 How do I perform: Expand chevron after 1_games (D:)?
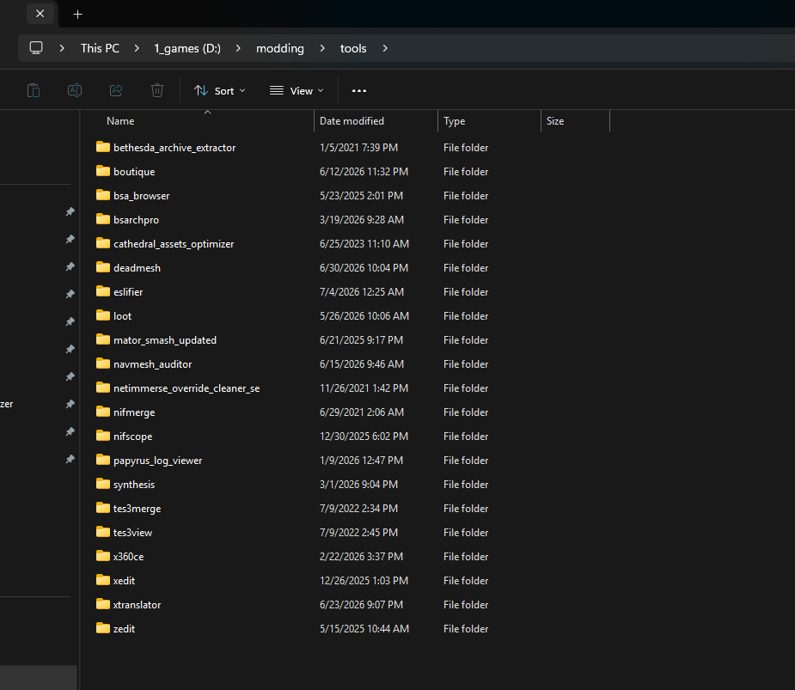tap(238, 48)
